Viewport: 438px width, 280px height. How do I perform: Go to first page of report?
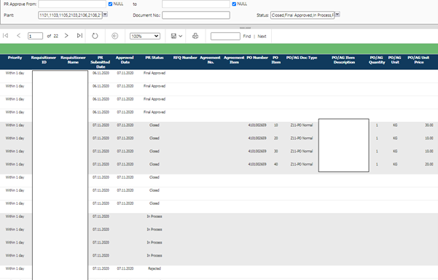click(5, 36)
